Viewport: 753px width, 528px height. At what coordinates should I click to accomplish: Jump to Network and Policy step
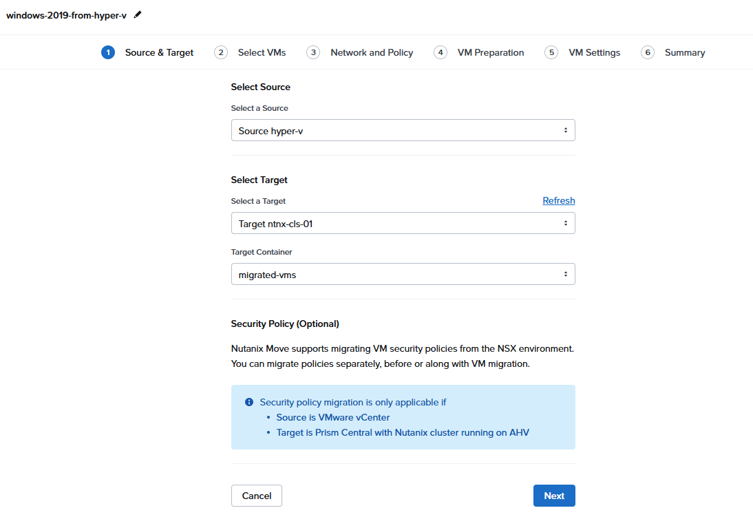372,52
